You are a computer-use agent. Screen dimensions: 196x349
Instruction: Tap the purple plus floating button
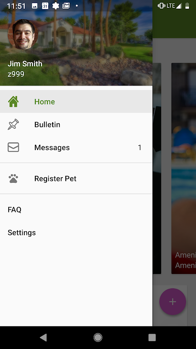(172, 301)
